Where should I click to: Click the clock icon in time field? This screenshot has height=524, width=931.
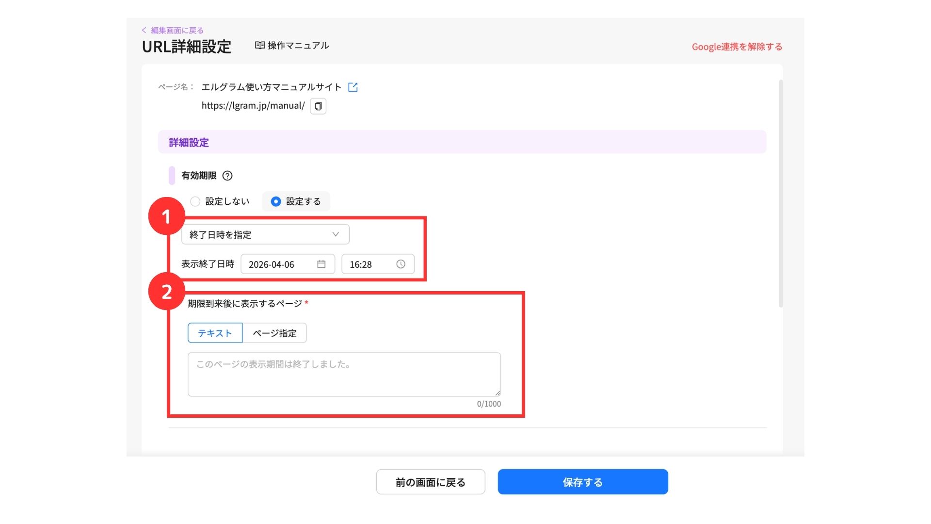[x=401, y=264]
